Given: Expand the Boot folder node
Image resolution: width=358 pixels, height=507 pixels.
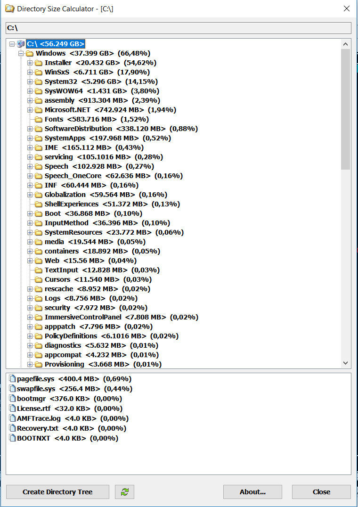Looking at the screenshot, I should tap(30, 213).
